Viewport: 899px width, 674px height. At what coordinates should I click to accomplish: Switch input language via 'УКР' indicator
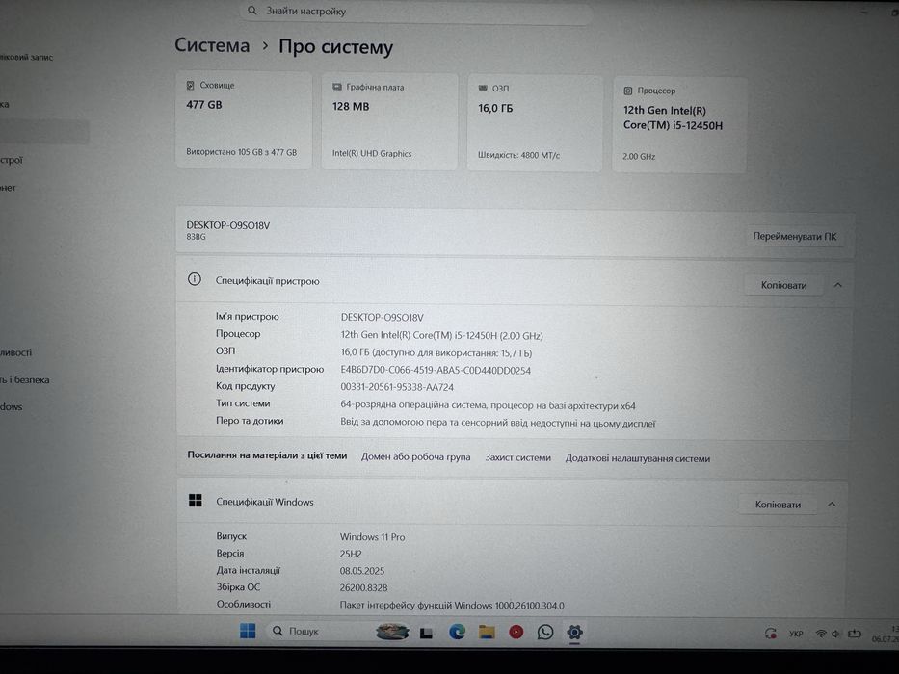(795, 634)
